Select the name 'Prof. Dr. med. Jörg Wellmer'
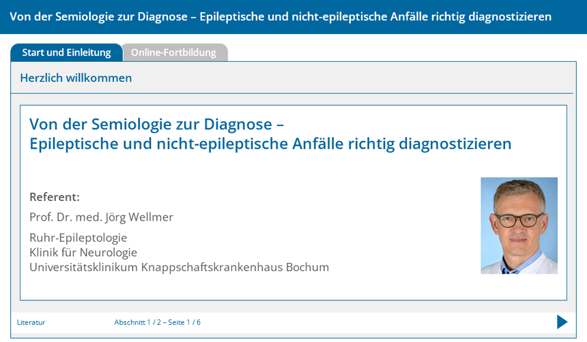 101,217
